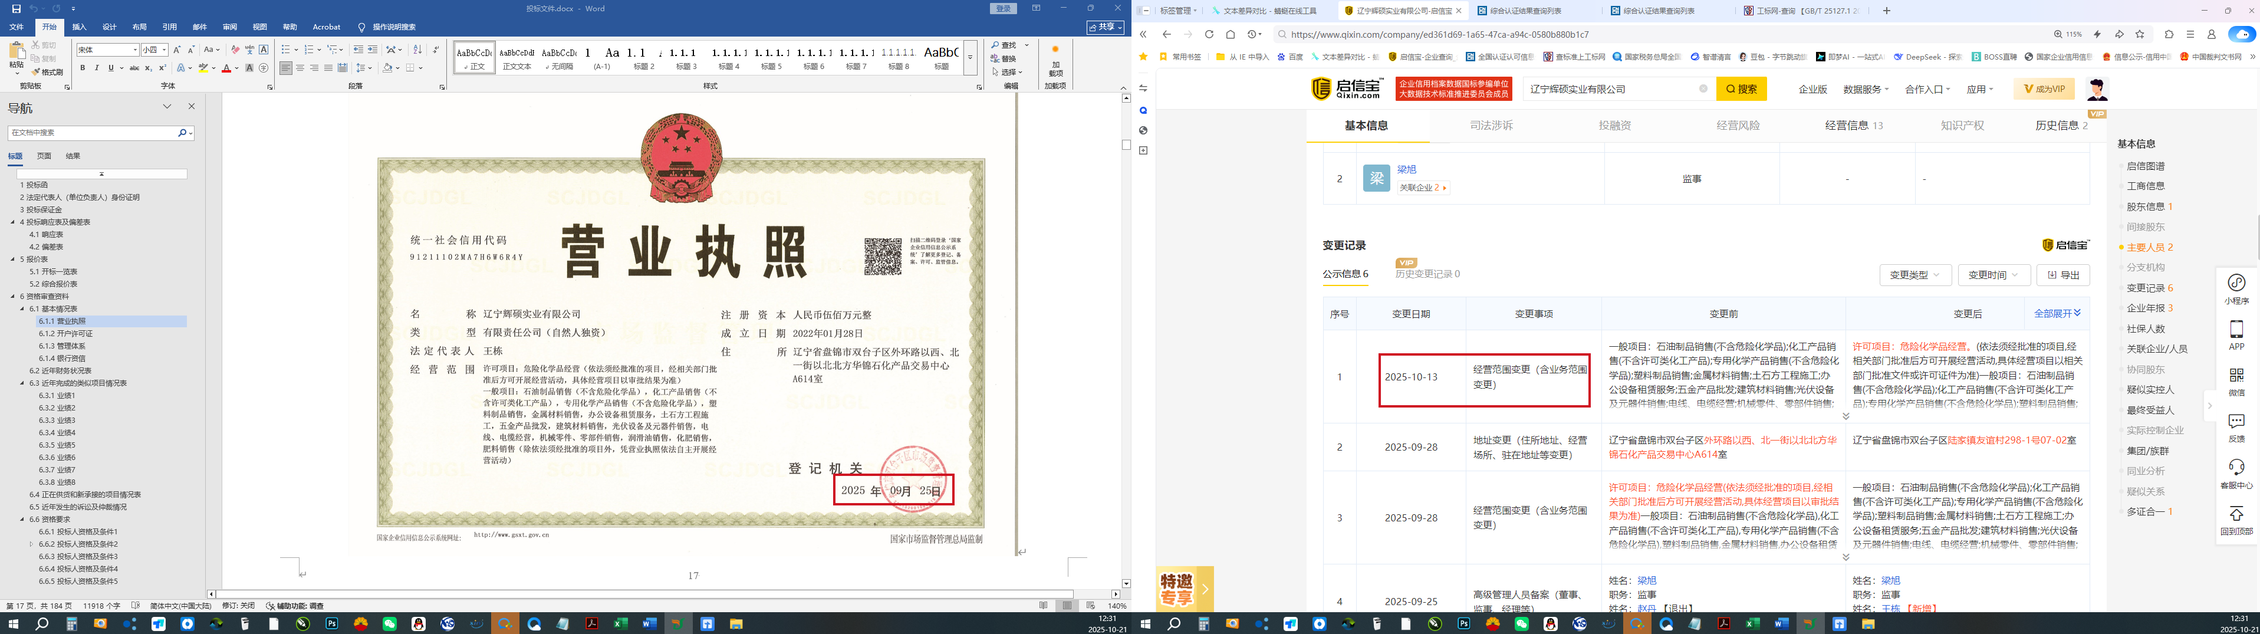Clear the Qixinbao search box text
Screen dimensions: 2260x634
coord(1703,88)
